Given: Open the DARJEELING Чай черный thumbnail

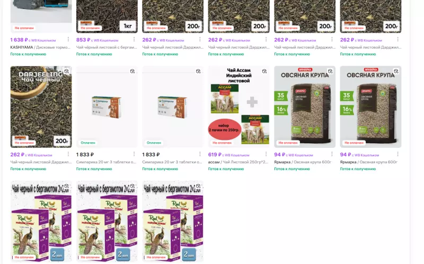Looking at the screenshot, I should click(41, 107).
